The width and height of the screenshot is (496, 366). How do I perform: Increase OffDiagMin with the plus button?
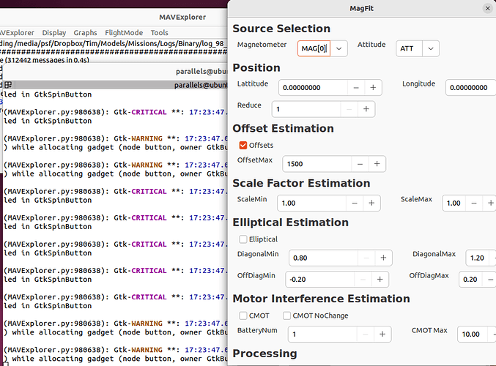point(380,280)
